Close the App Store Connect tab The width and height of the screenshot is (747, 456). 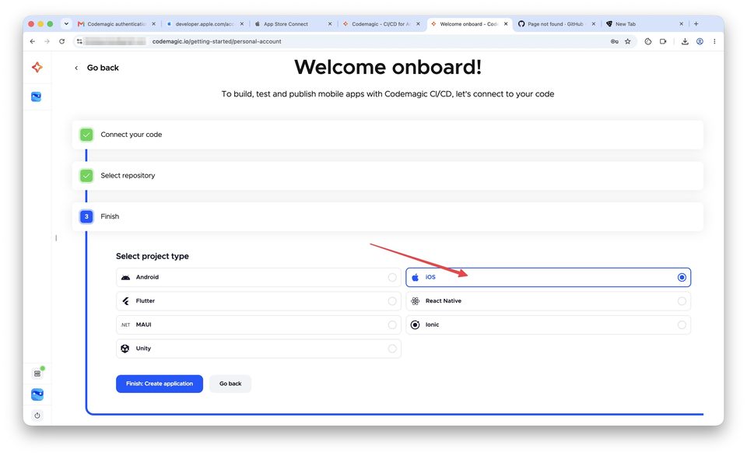click(330, 24)
